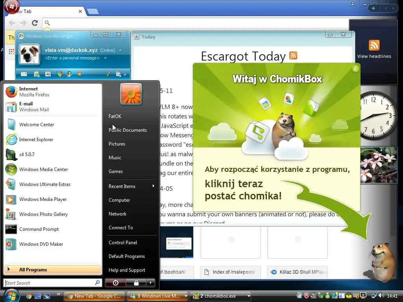Screen dimensions: 403x302
Task: Open the Chrome new tab button
Action: tap(93, 11)
